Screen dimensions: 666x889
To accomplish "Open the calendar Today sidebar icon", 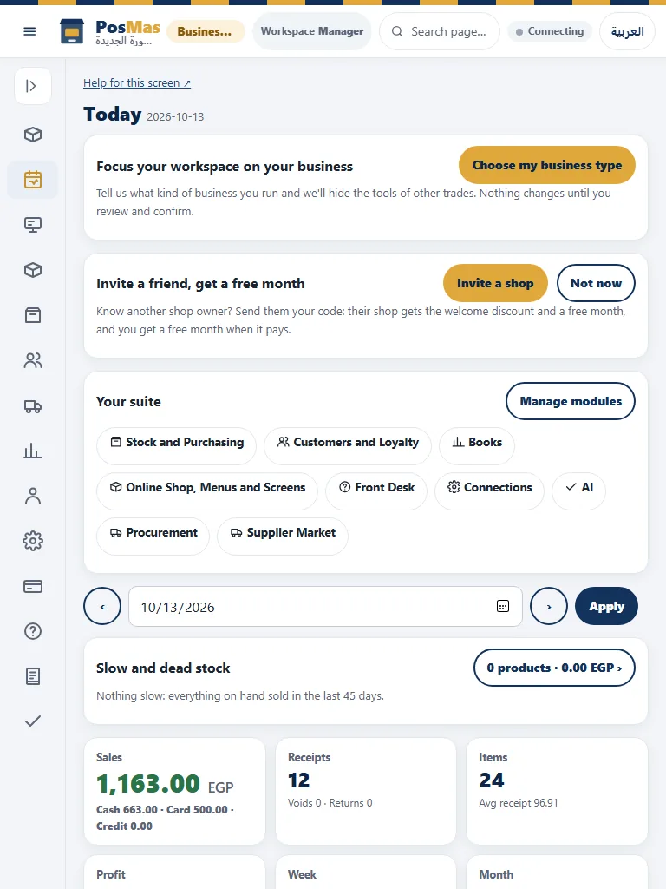I will coord(33,180).
